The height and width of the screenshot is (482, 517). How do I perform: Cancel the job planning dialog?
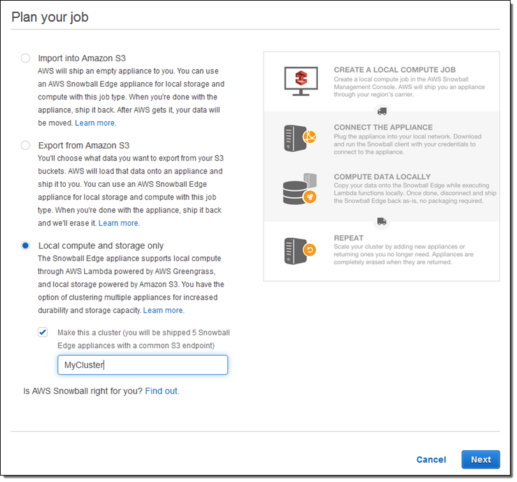click(431, 460)
